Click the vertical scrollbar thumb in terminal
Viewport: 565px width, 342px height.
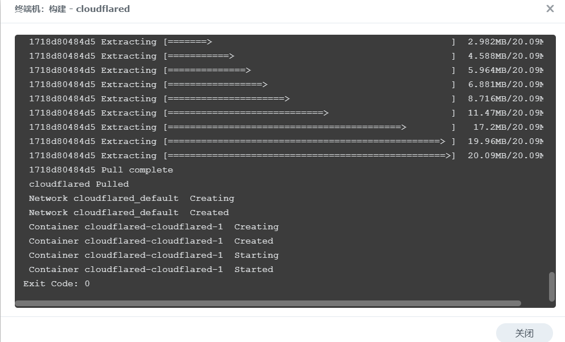tap(551, 287)
